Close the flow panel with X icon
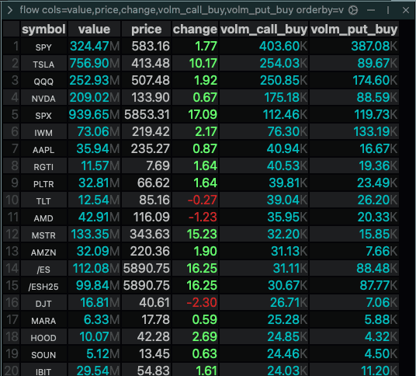 point(405,10)
